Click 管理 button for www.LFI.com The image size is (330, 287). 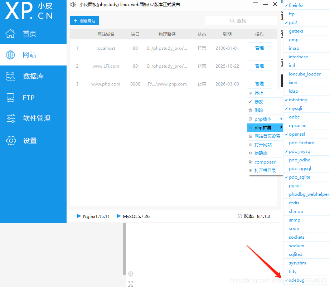[259, 65]
